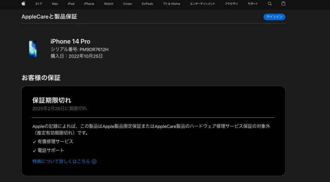Viewport: 330px width, 182px height.
Task: Open the エンターテインメント menu item
Action: click(x=203, y=4)
